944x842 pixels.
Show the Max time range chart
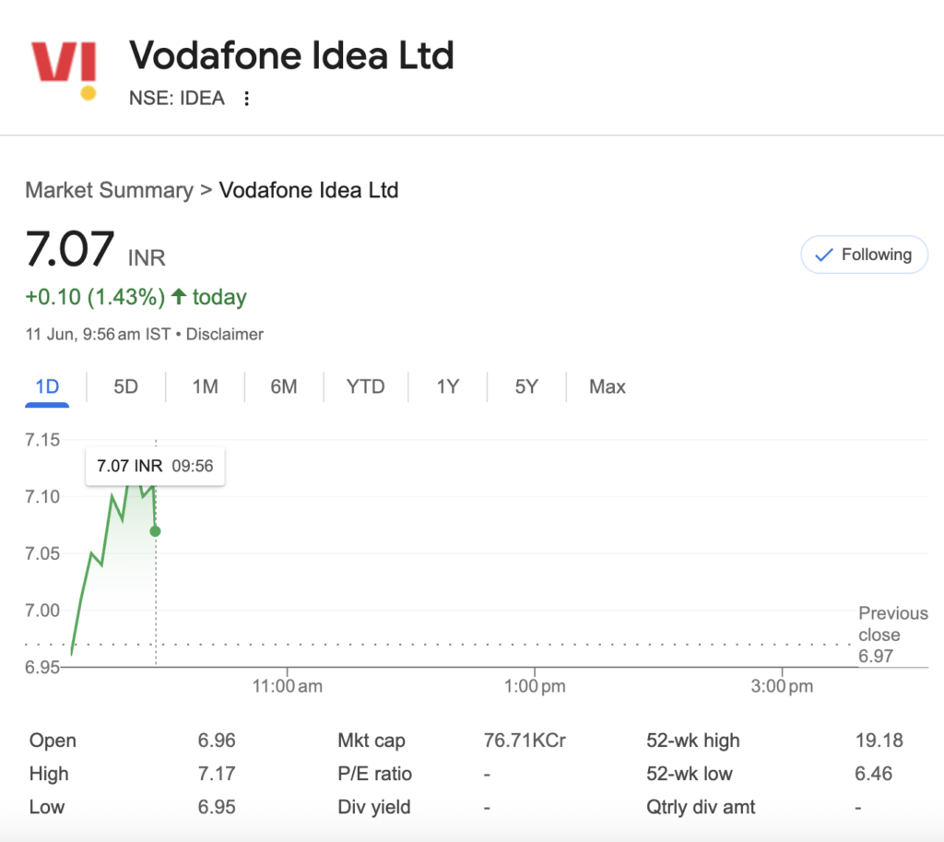[607, 386]
